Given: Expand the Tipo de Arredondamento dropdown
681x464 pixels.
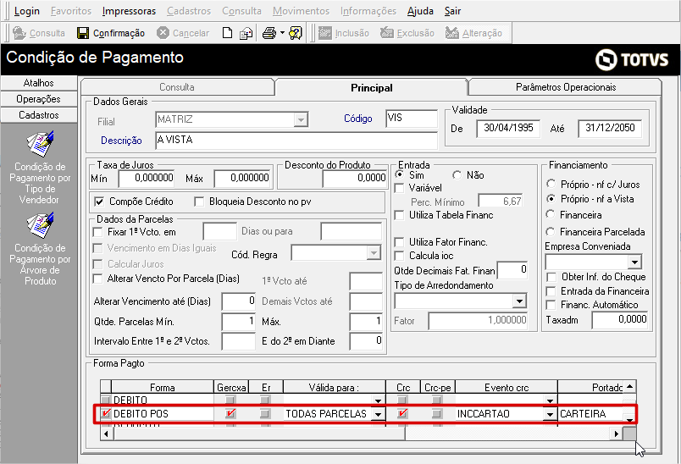Looking at the screenshot, I should tap(519, 301).
